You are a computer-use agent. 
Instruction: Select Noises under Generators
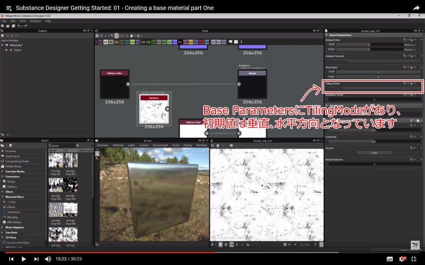pyautogui.click(x=11, y=182)
